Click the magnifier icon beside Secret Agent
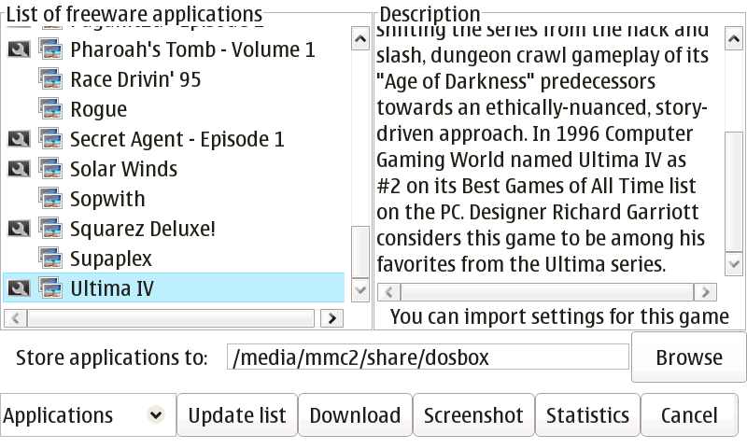The image size is (747, 448). 19,139
